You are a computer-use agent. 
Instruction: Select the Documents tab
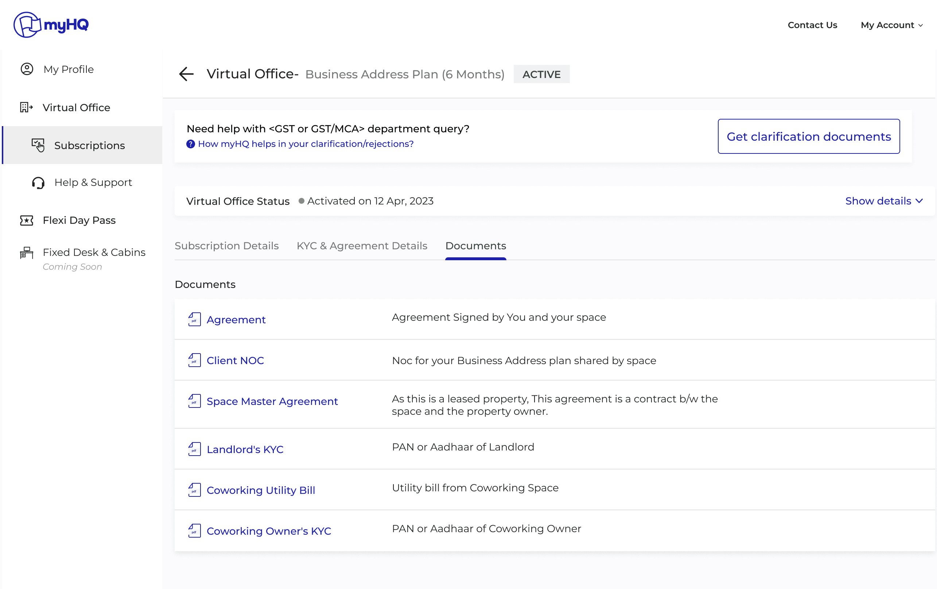pyautogui.click(x=475, y=246)
